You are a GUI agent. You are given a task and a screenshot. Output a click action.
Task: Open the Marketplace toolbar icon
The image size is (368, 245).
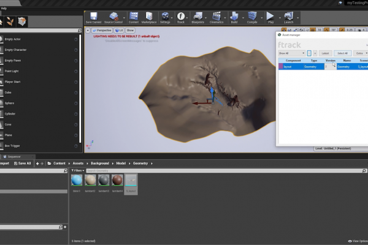click(149, 18)
